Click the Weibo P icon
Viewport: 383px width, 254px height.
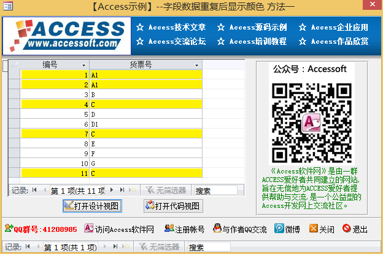(279, 228)
